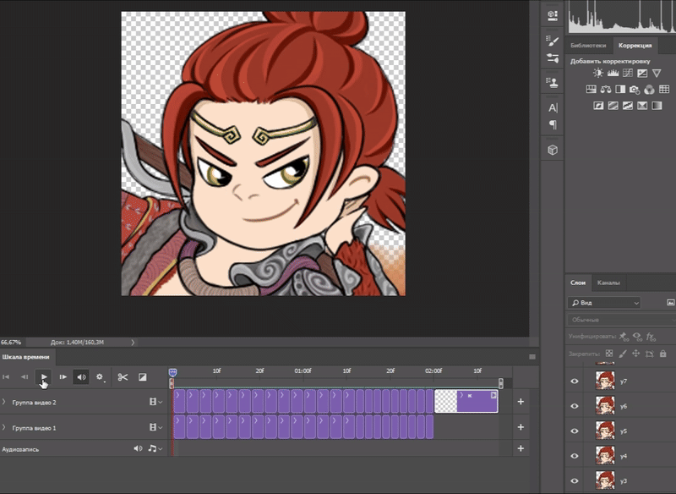Mute the Аудиозапись audio track
Image resolution: width=676 pixels, height=494 pixels.
point(138,448)
